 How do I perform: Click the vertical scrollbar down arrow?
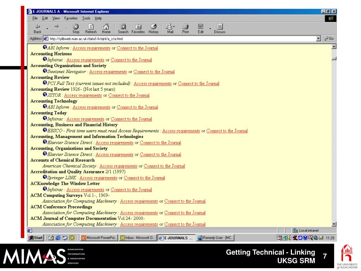[334, 224]
